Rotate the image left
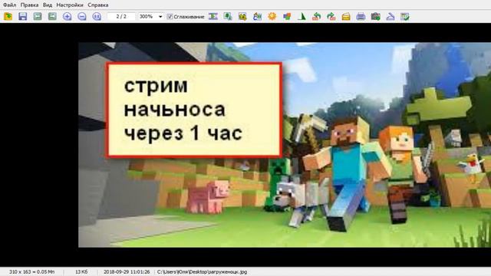The height and width of the screenshot is (276, 491). tap(316, 16)
